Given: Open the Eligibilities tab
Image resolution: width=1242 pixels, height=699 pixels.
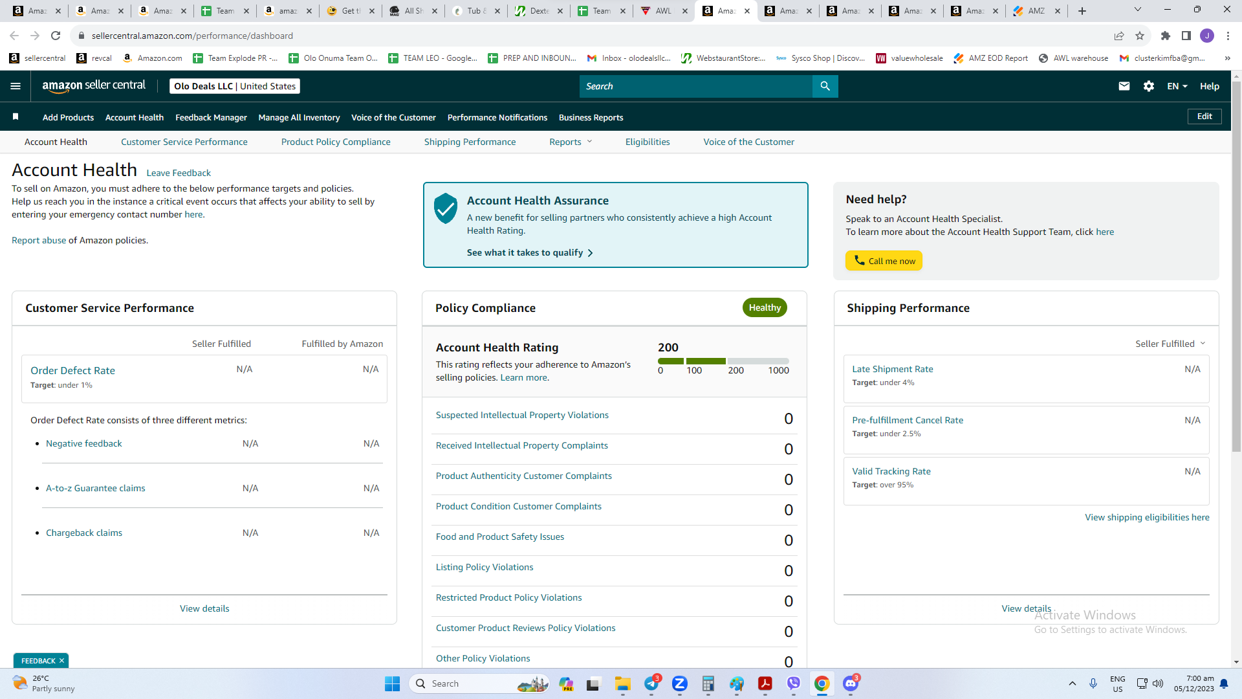Looking at the screenshot, I should pyautogui.click(x=648, y=142).
